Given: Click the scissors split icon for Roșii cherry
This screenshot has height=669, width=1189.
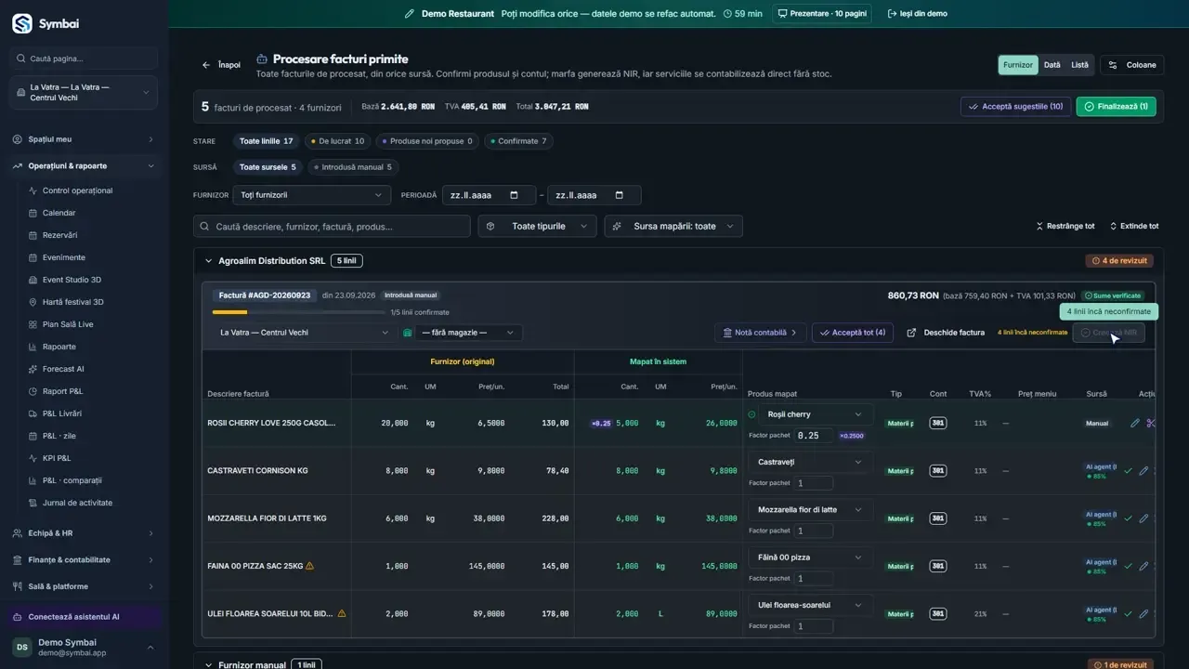Looking at the screenshot, I should (x=1151, y=423).
